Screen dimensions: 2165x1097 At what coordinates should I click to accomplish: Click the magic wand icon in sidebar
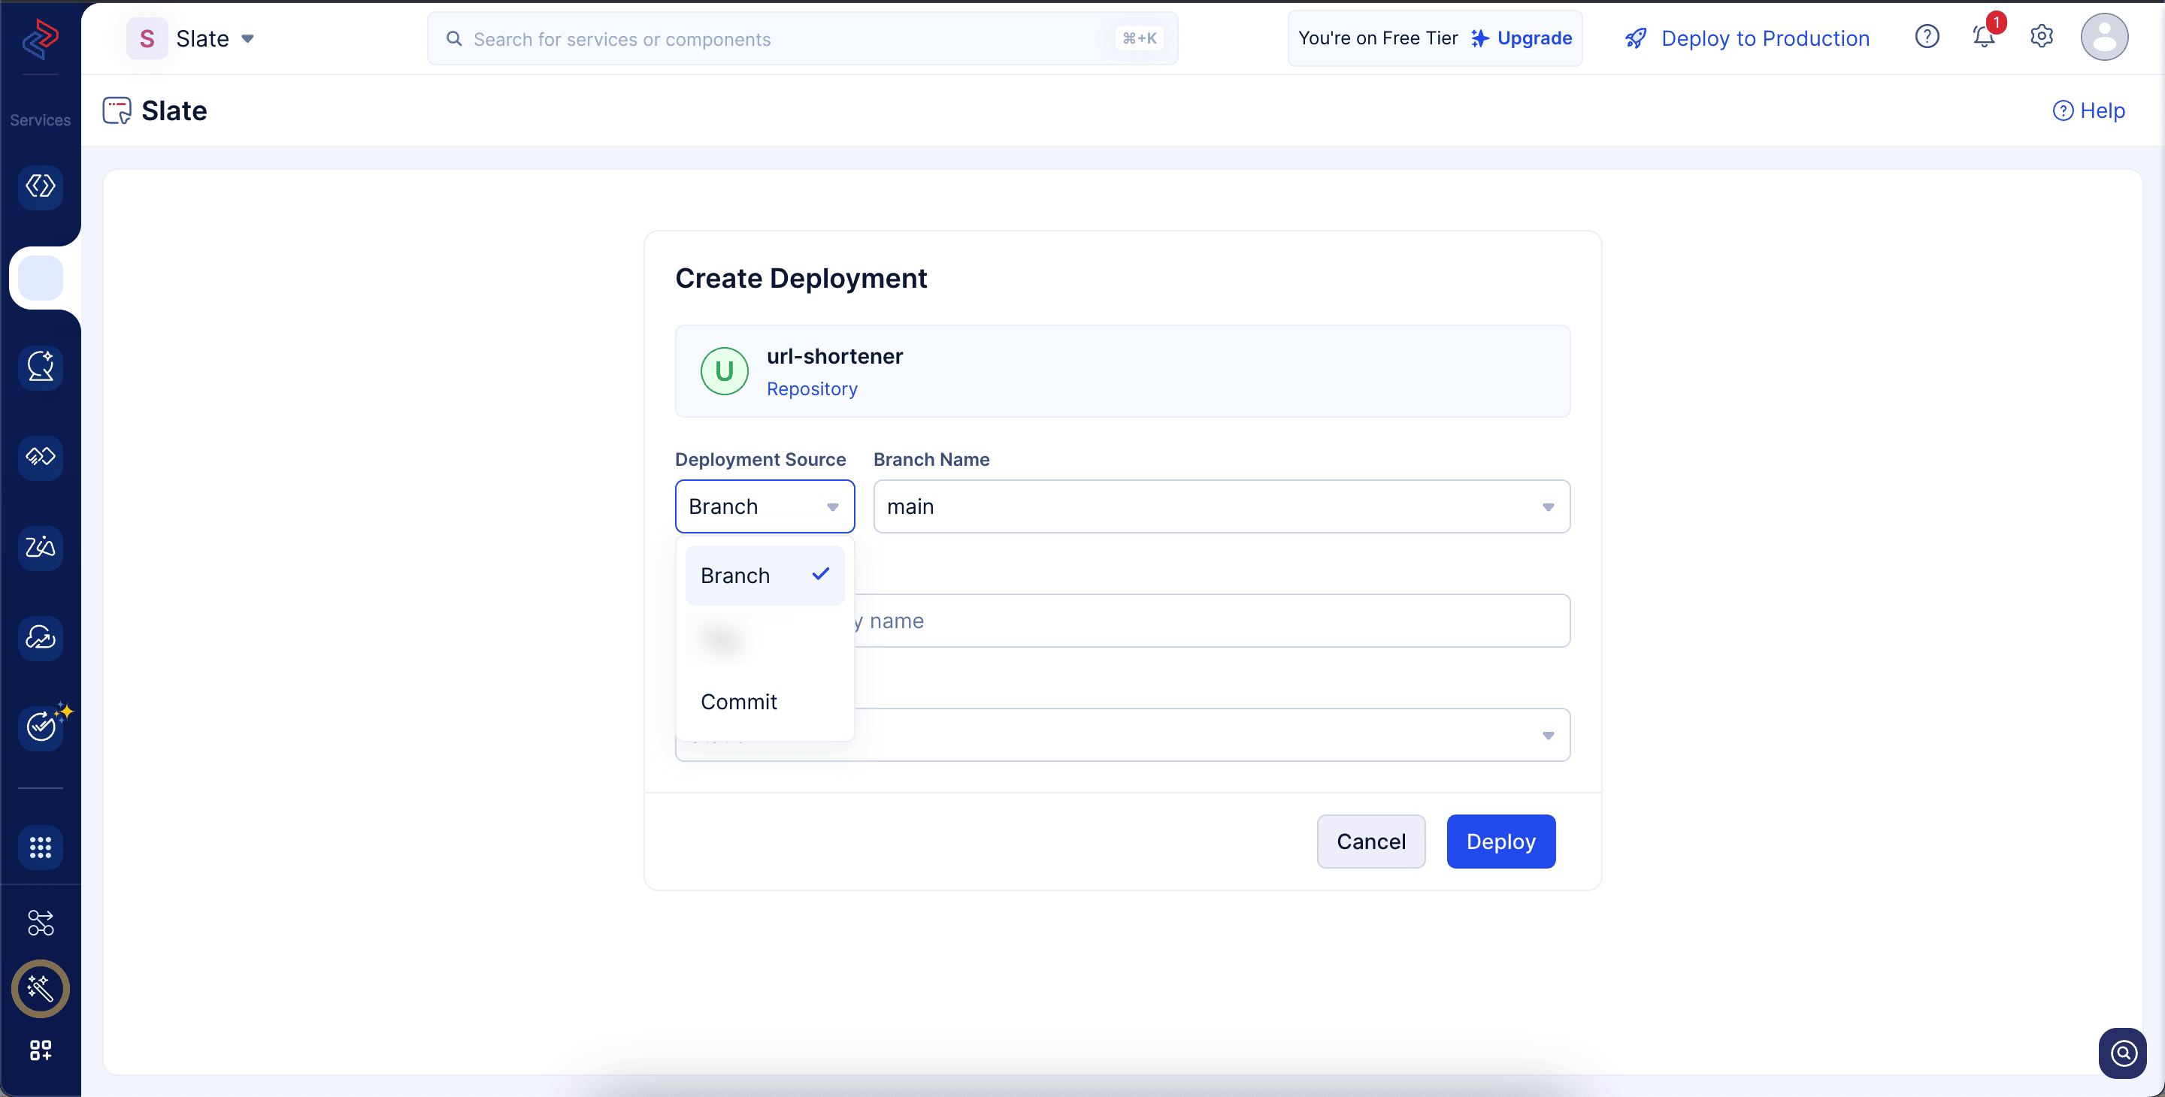[41, 989]
